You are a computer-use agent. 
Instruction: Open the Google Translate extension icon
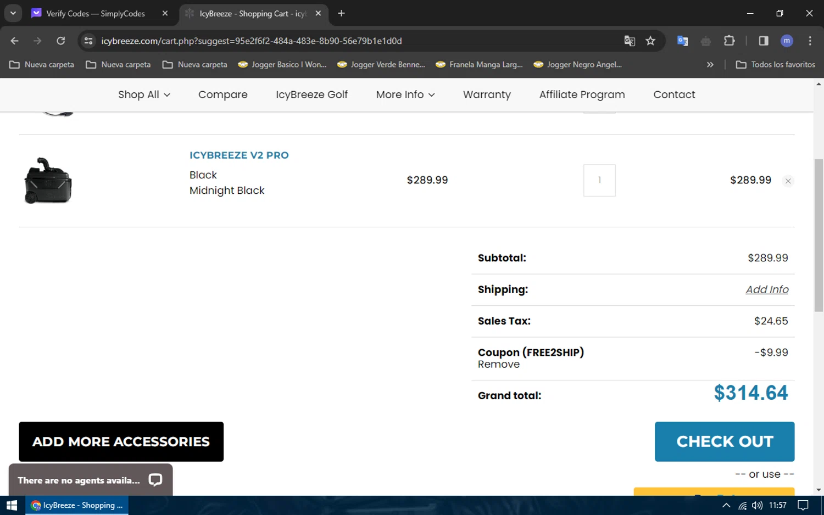682,41
